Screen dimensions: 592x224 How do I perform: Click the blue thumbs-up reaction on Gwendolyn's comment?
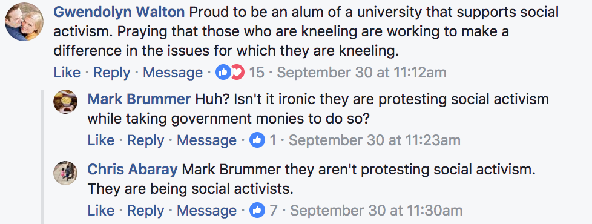click(223, 72)
